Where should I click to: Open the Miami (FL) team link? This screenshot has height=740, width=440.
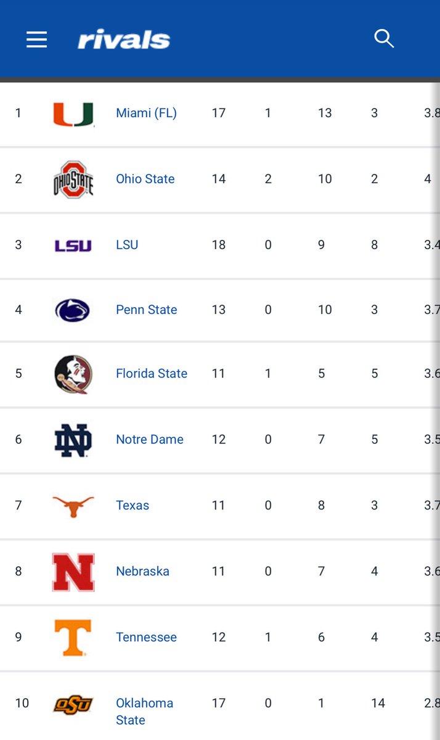(146, 113)
